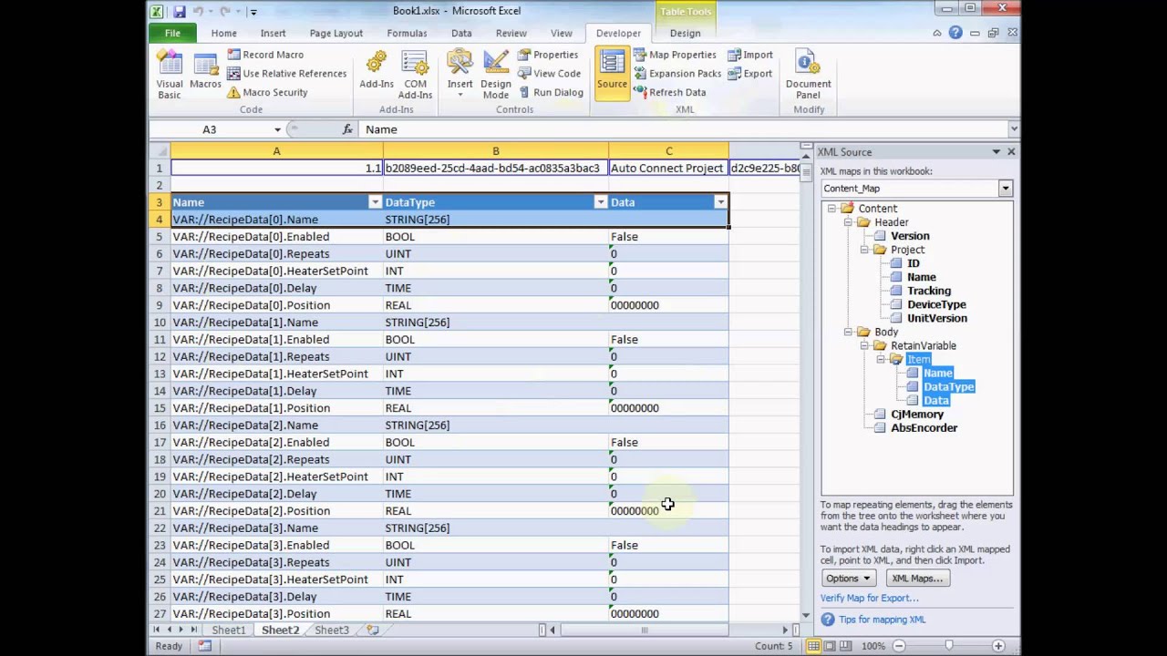
Task: Collapse the Header node in XML tree
Action: pos(848,222)
